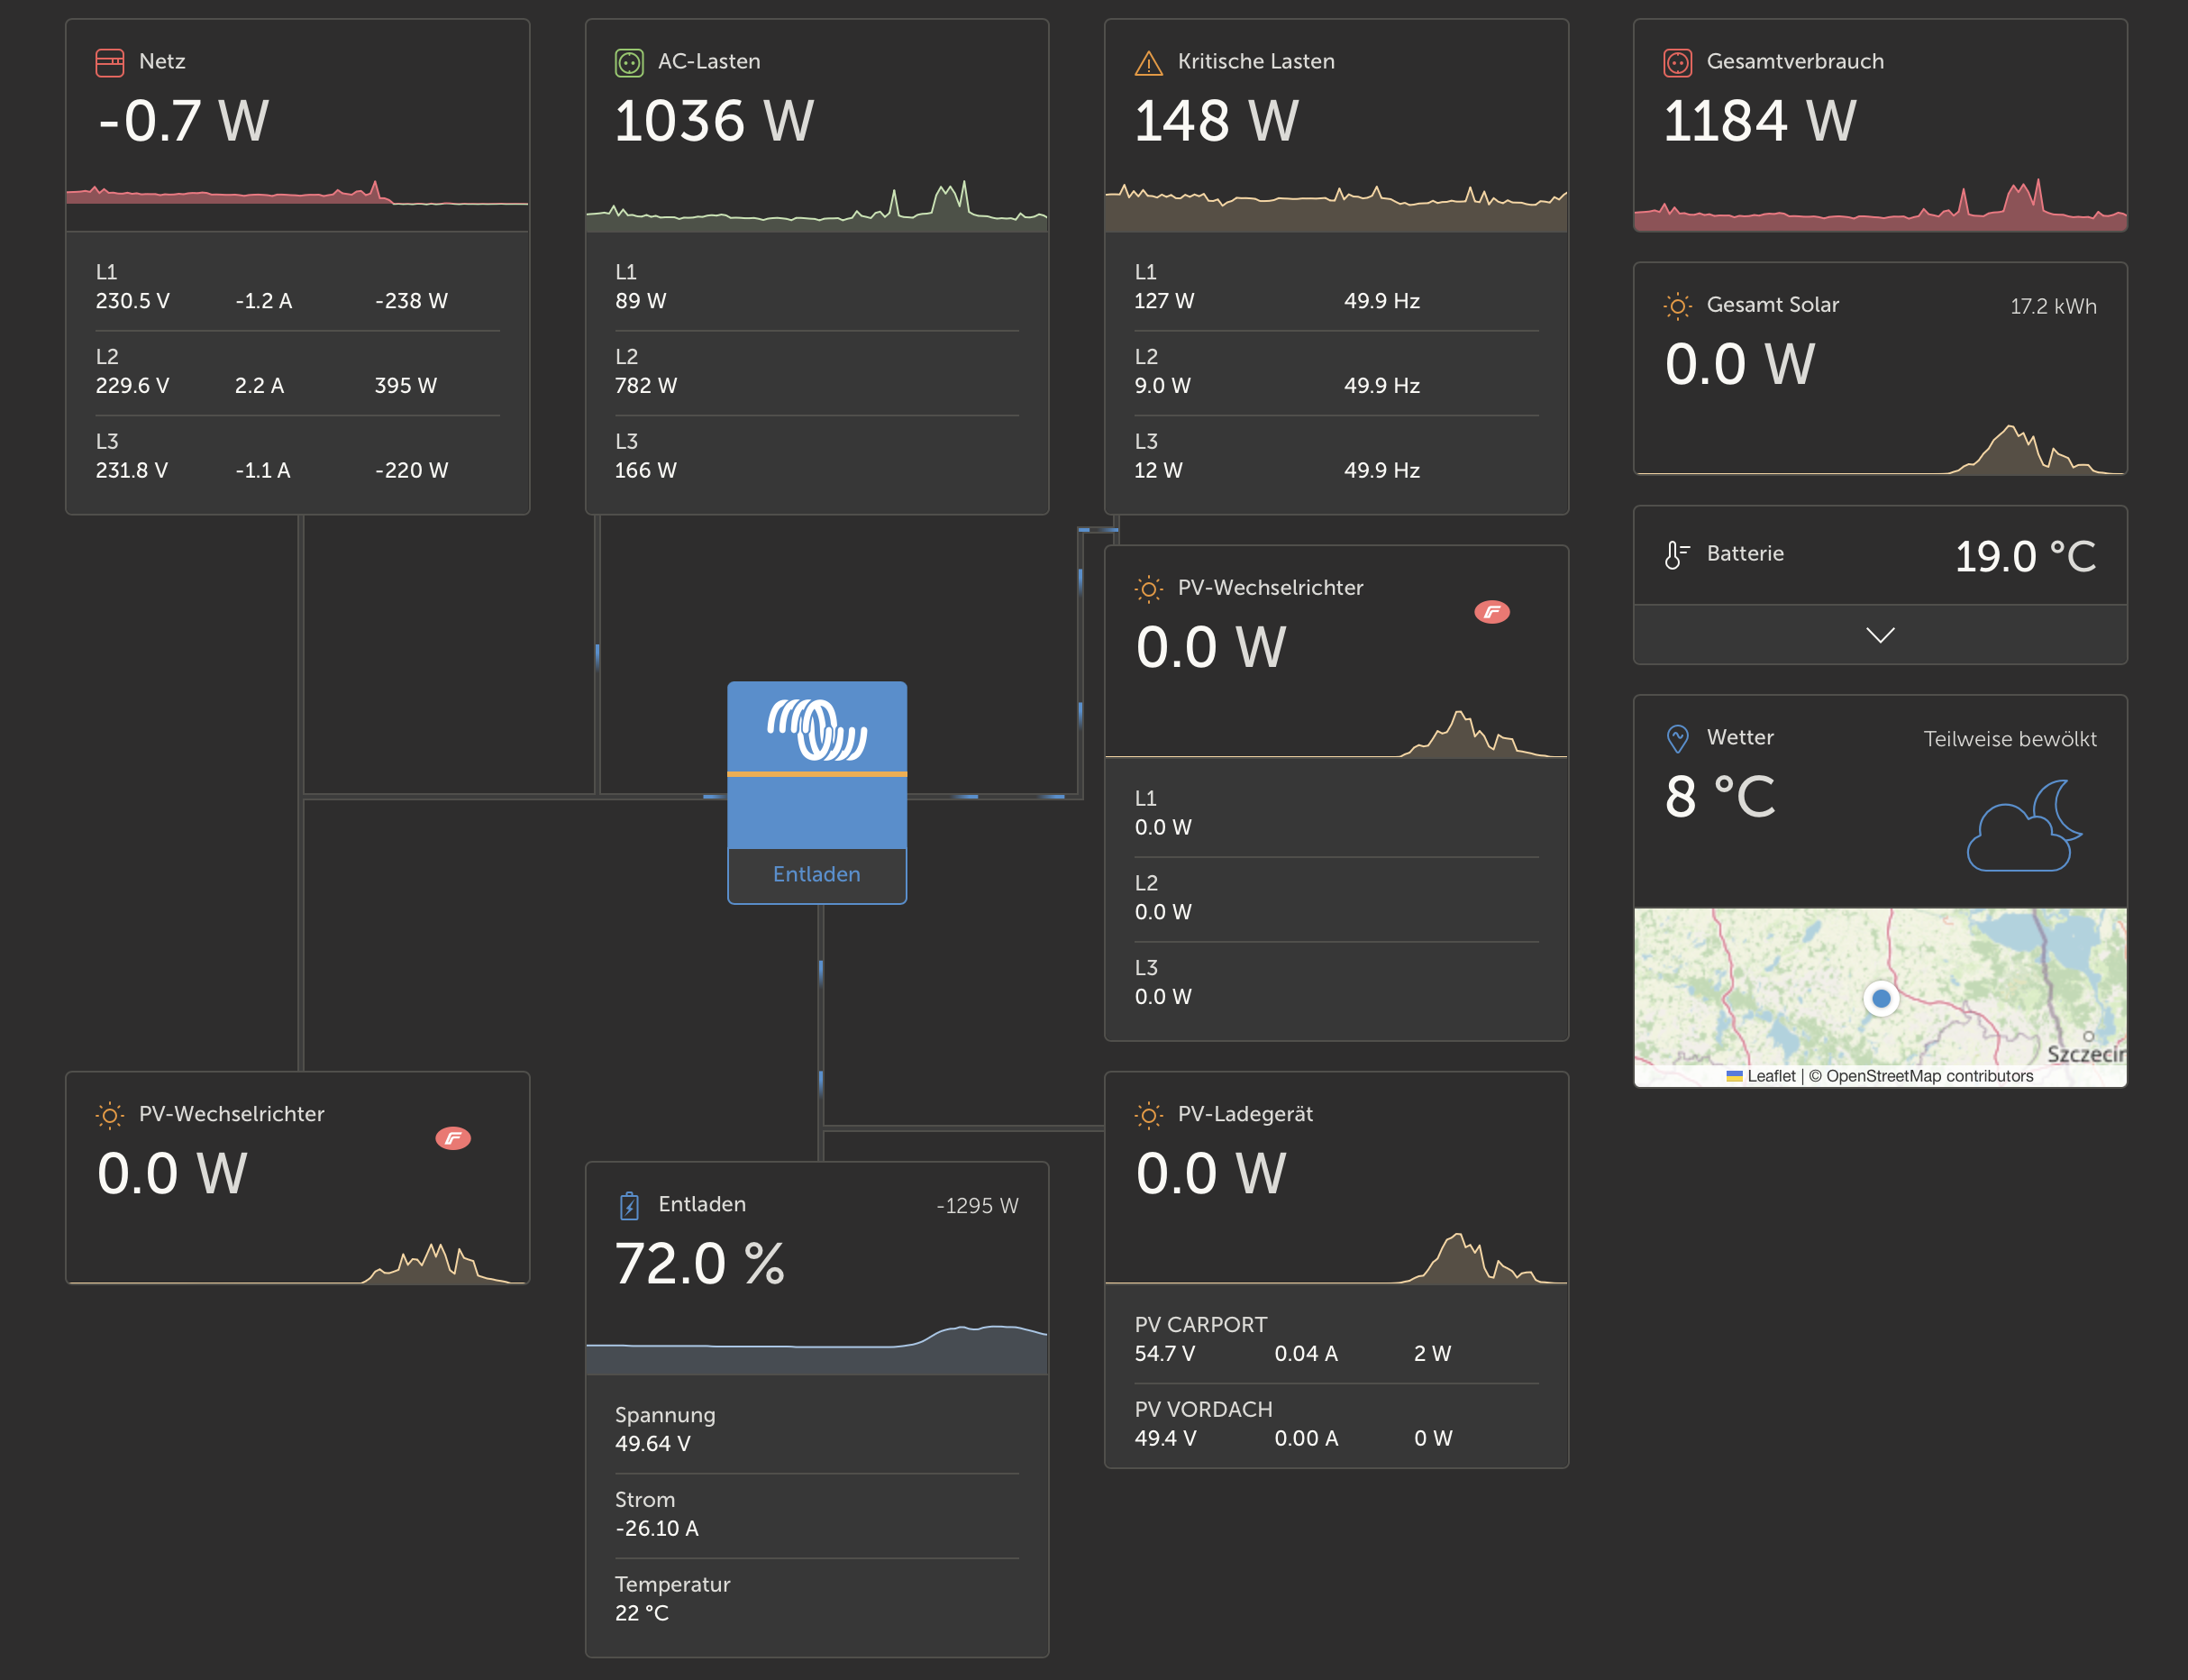The height and width of the screenshot is (1680, 2188).
Task: Click the PV-Ladegerät sun icon
Action: (x=1148, y=1115)
